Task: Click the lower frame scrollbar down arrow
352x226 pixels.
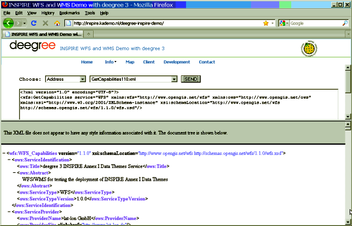Action: [348, 221]
